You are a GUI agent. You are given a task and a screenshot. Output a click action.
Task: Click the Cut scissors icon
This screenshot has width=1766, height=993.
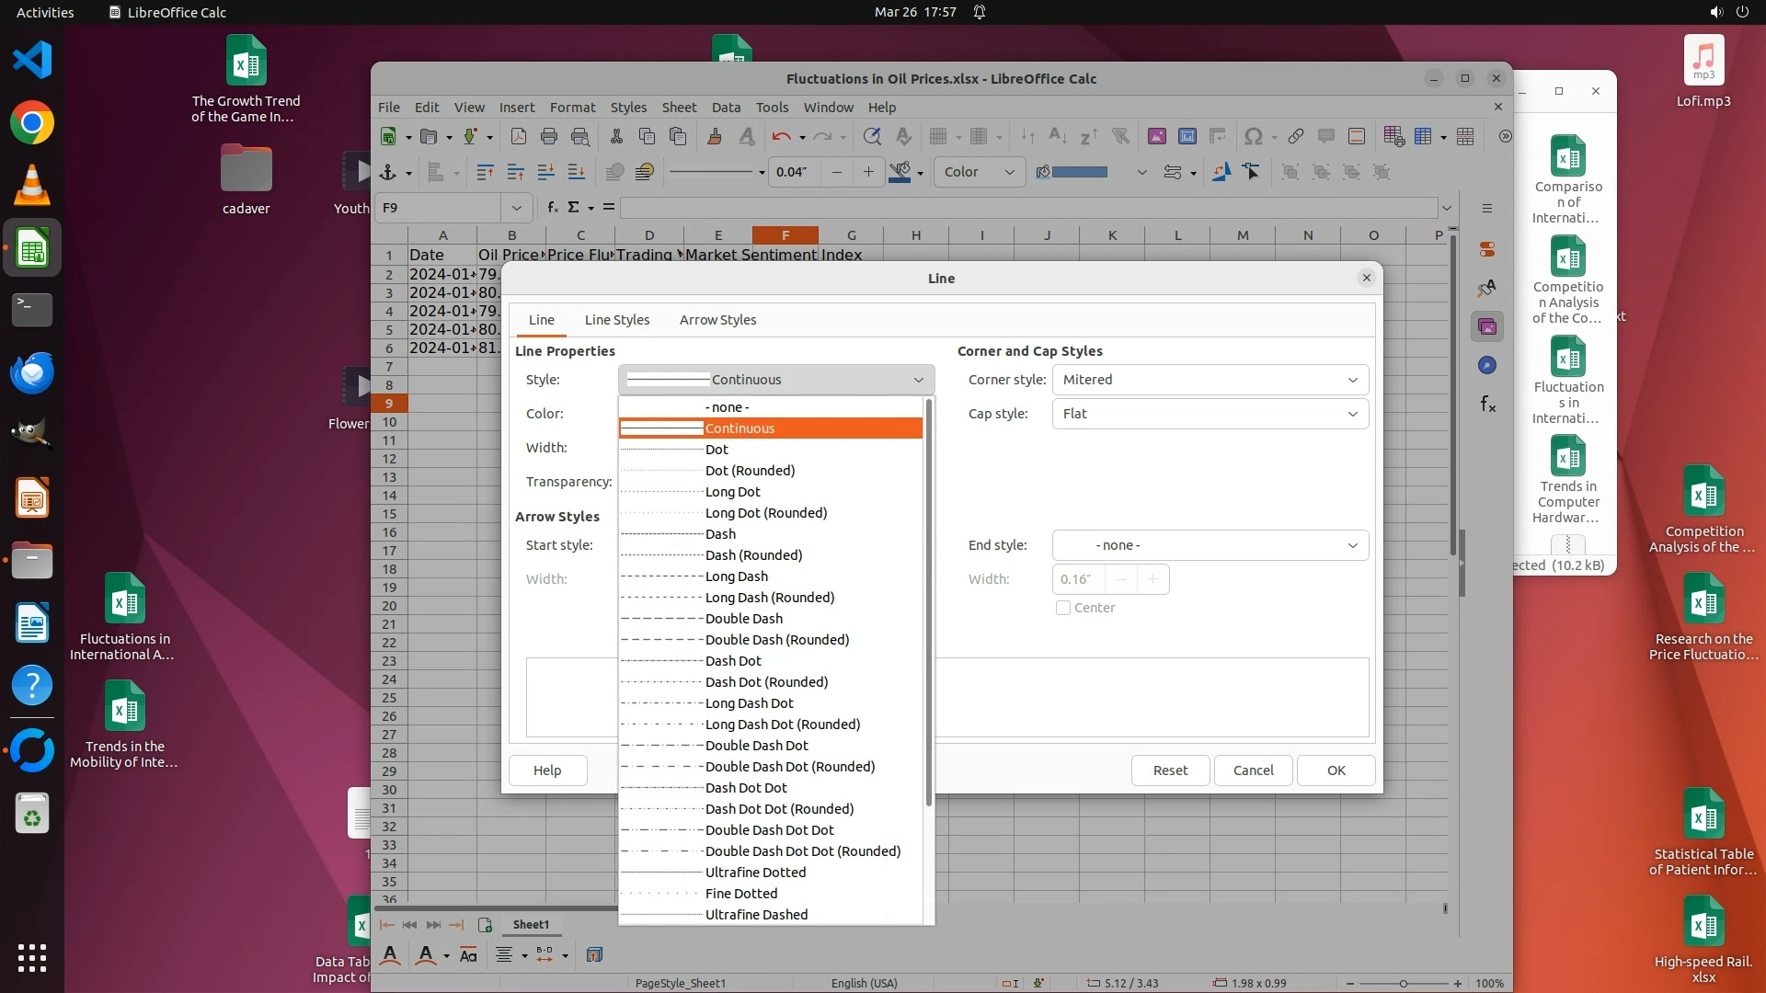point(616,137)
